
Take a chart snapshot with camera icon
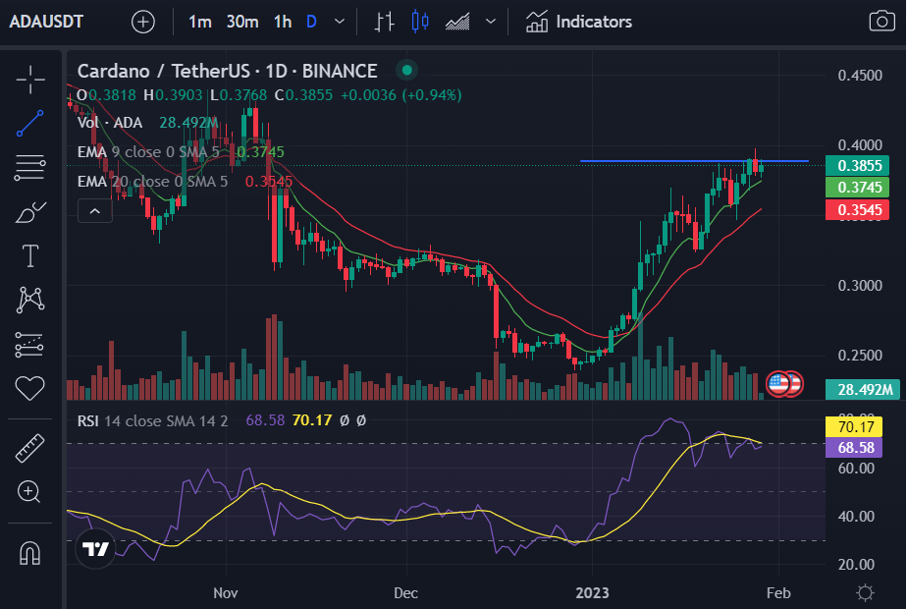click(x=882, y=22)
